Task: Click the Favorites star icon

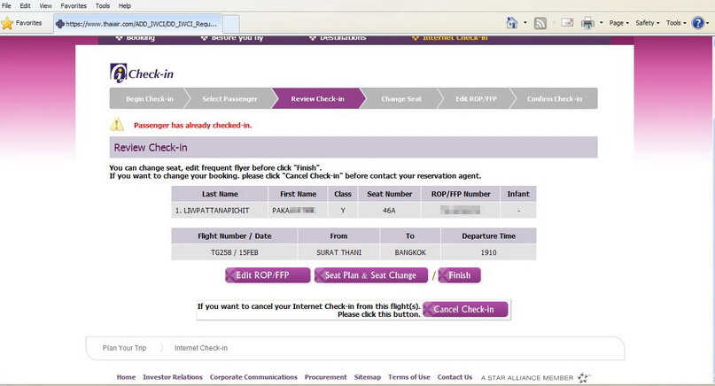Action: (7, 23)
